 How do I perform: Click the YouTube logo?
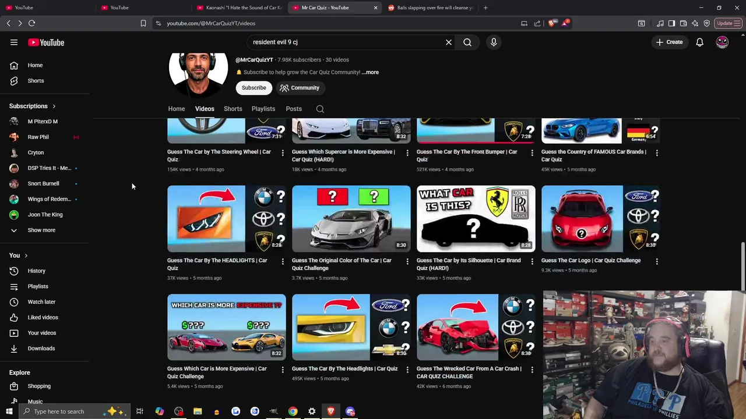[46, 42]
